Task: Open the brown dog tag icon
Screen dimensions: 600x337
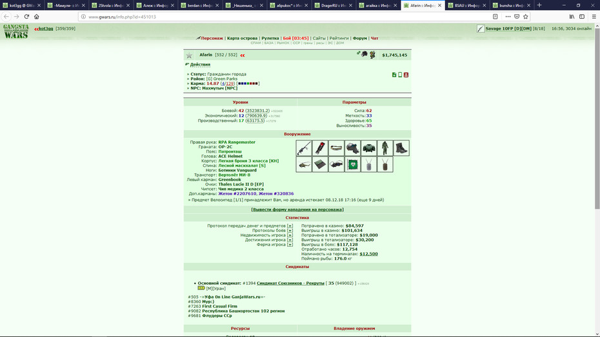Action: coord(385,164)
